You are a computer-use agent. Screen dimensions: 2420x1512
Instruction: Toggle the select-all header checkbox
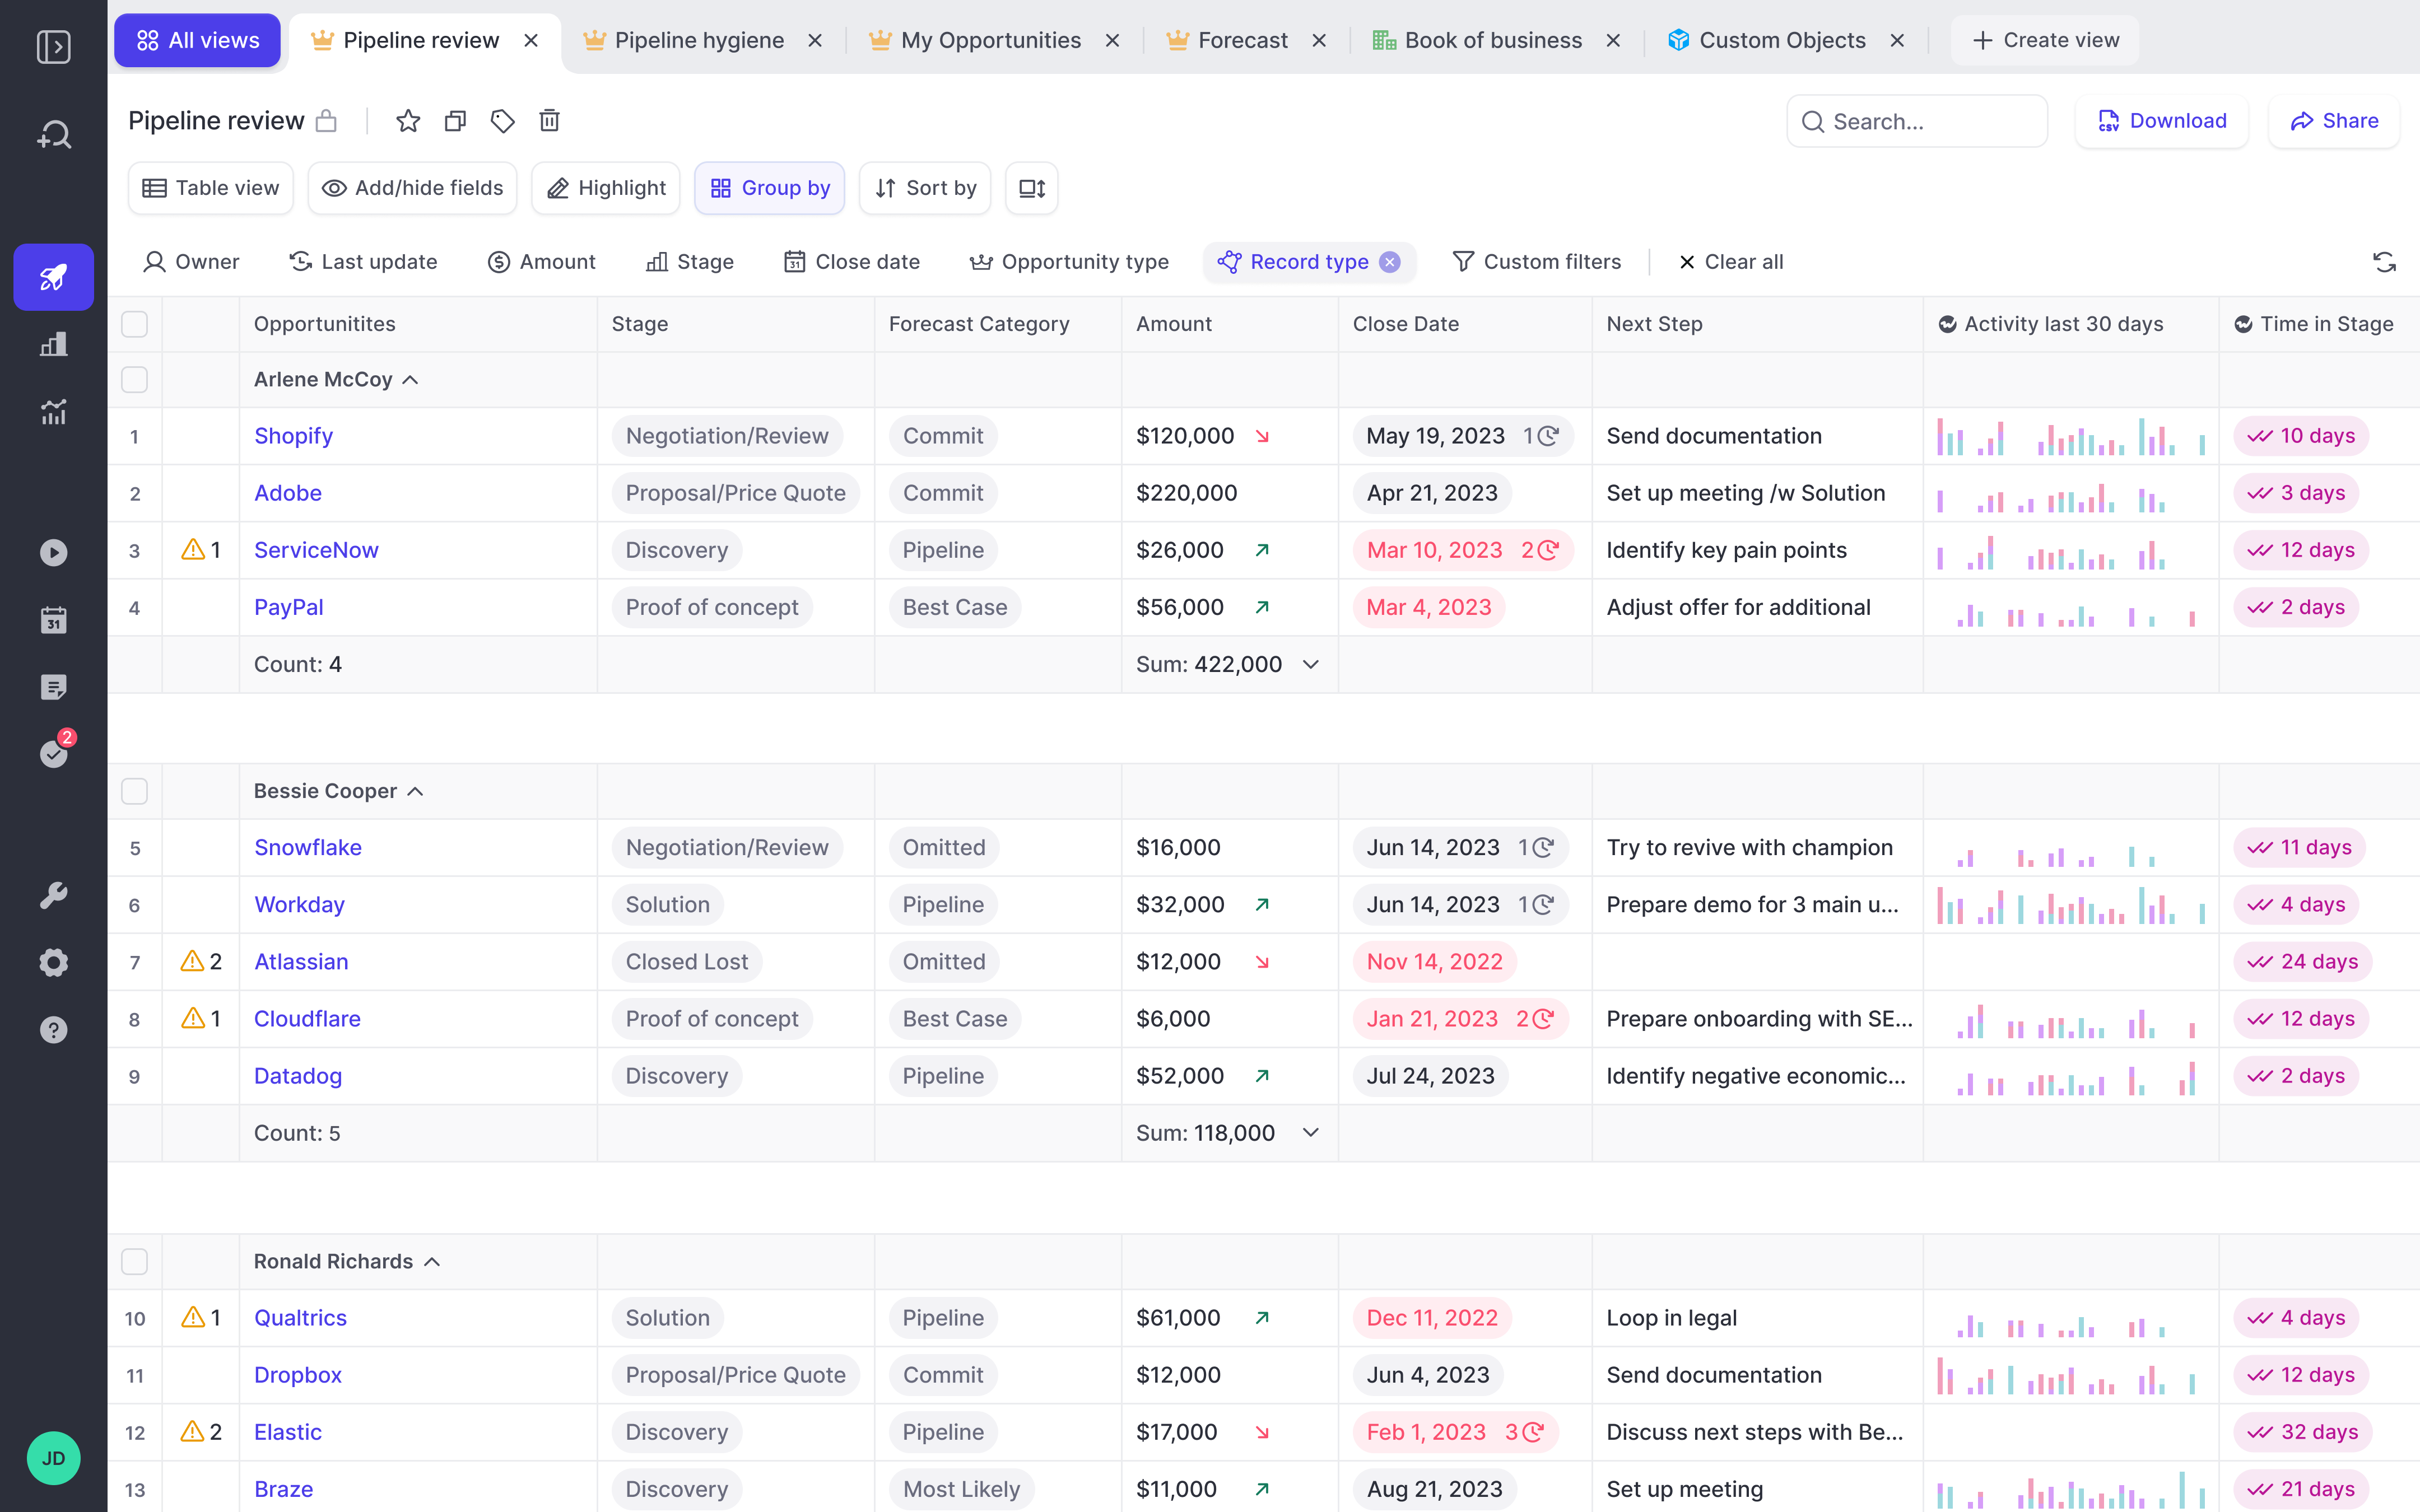pos(134,324)
